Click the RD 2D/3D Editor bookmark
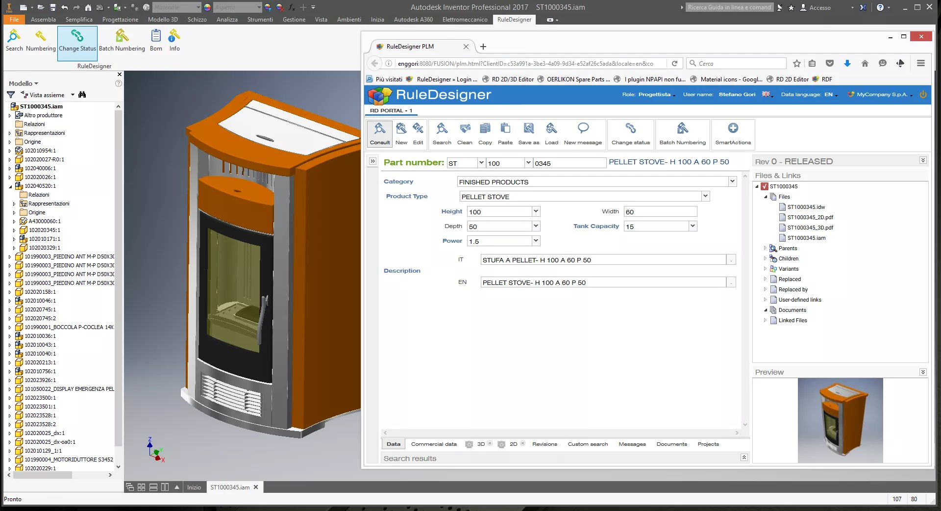 pos(508,79)
